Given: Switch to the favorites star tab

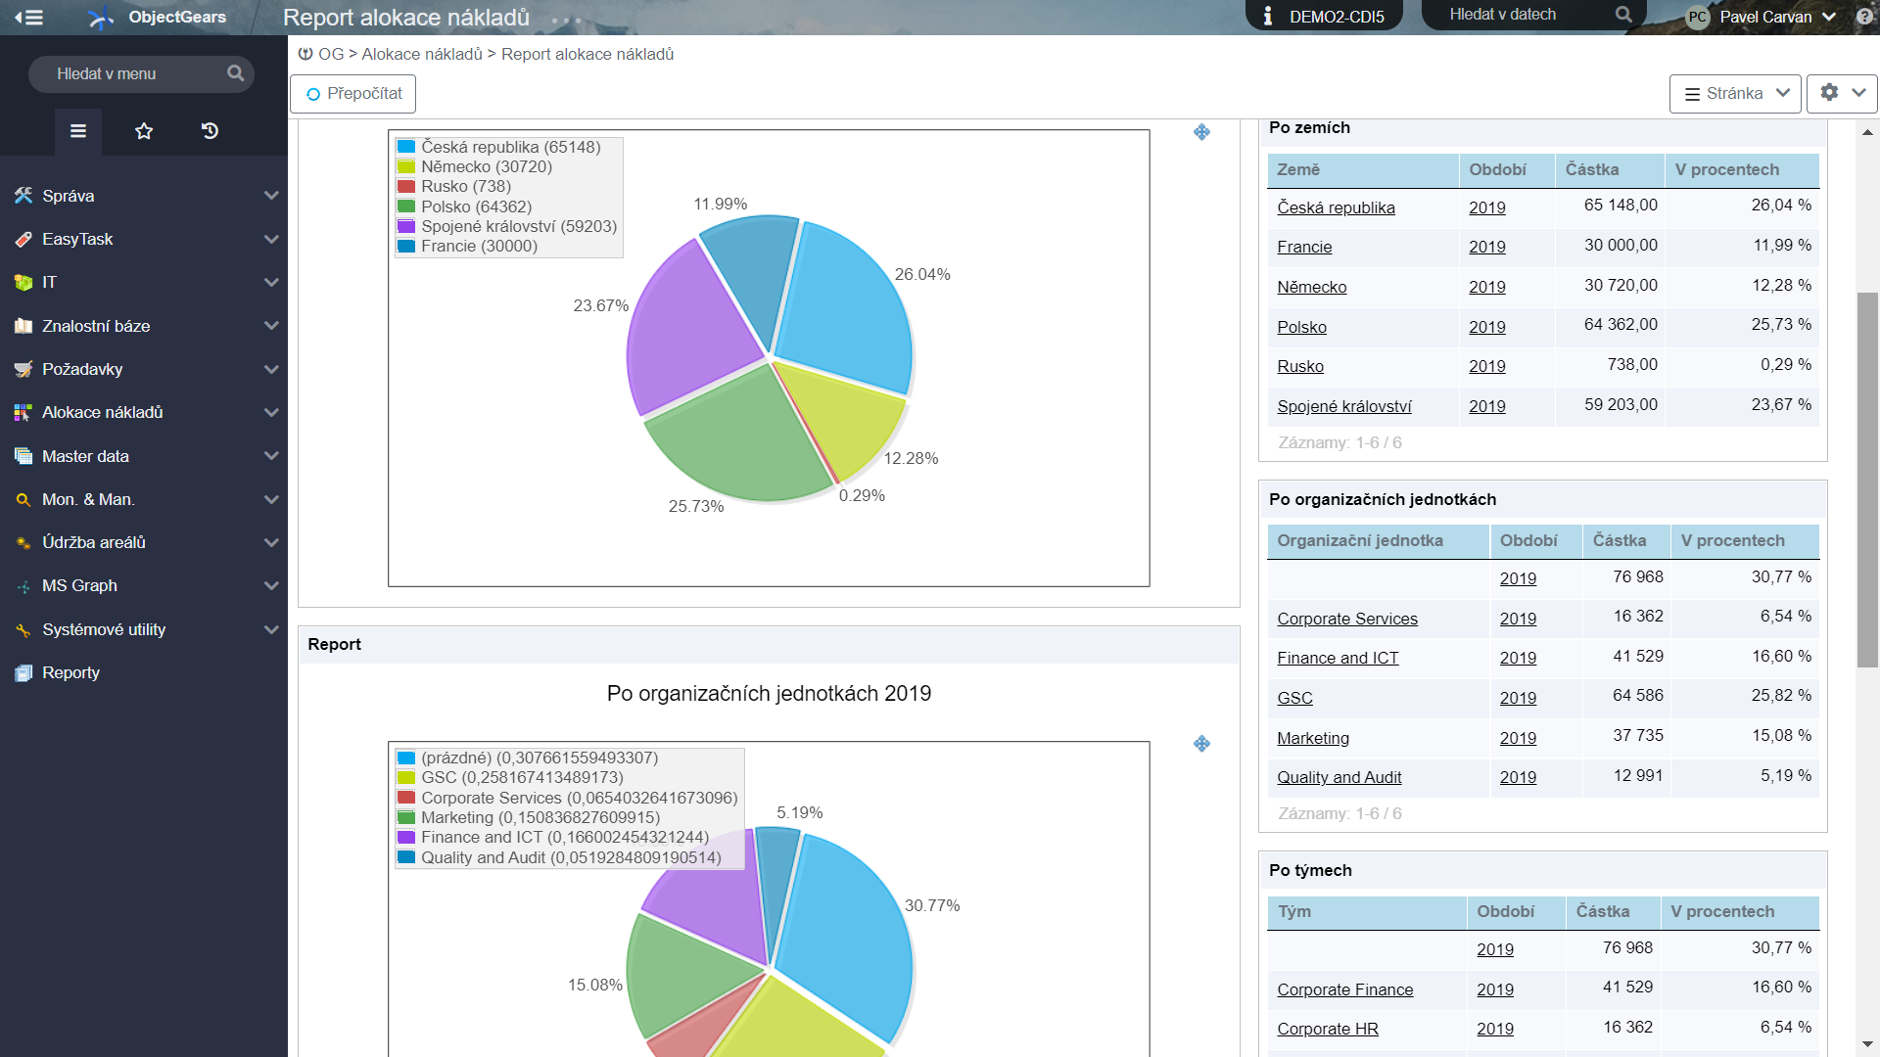Looking at the screenshot, I should [144, 131].
